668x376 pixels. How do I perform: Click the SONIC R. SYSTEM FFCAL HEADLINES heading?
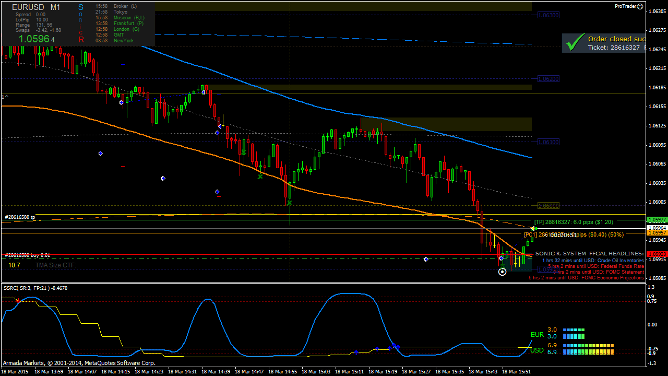589,253
